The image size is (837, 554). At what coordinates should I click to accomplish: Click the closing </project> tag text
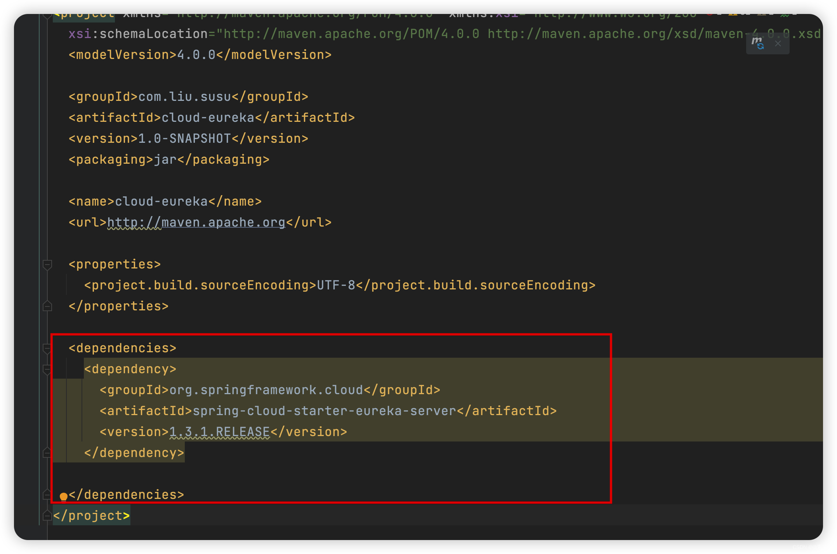91,516
